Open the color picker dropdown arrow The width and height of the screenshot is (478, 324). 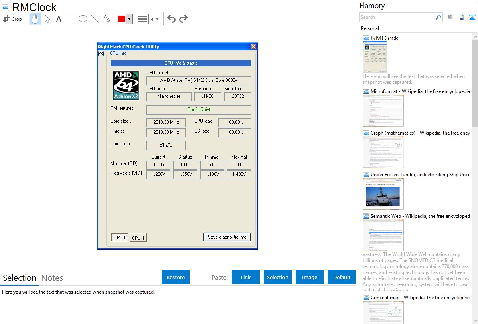[130, 19]
